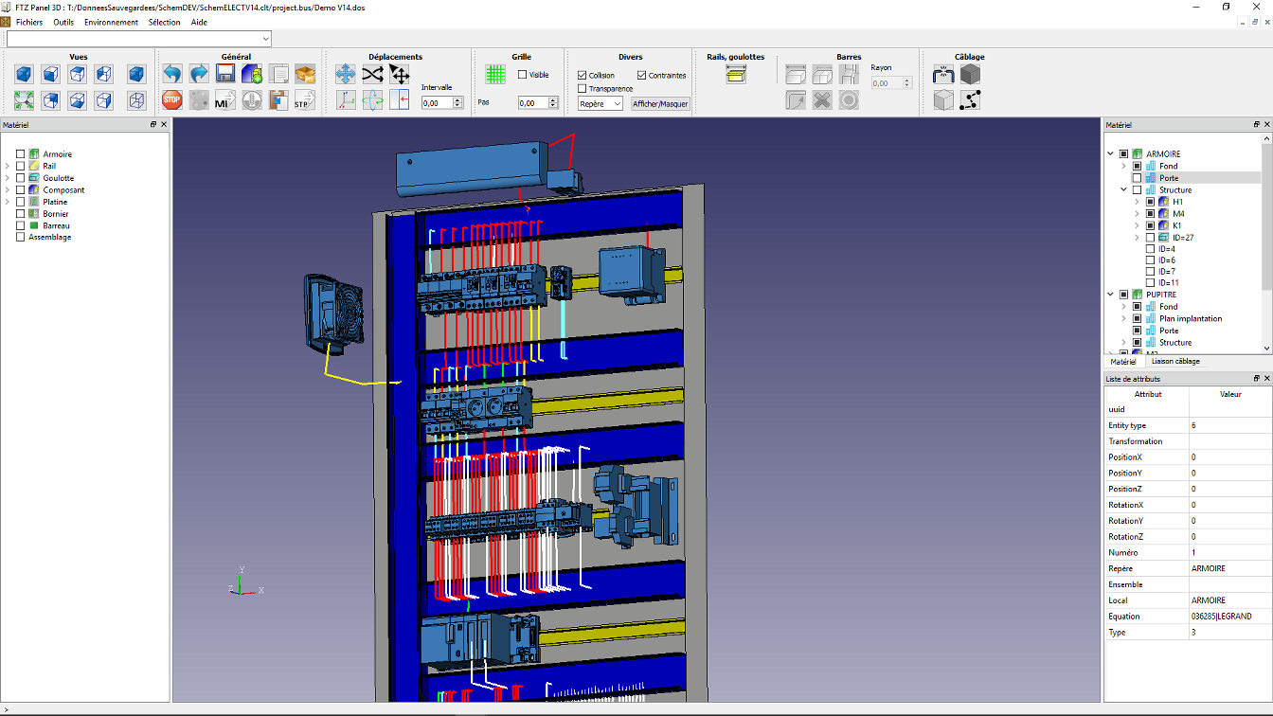Screen dimensions: 1273x716
Task: Click the Undo arrow in Général
Action: coord(171,74)
